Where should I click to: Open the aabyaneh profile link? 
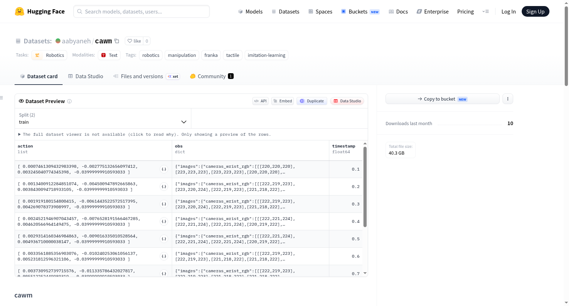[x=76, y=41]
